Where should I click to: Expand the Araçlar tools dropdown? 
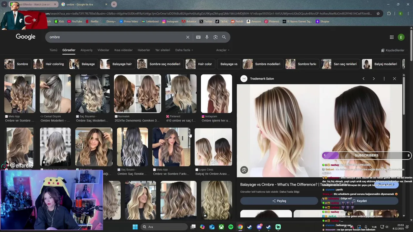pyautogui.click(x=223, y=50)
